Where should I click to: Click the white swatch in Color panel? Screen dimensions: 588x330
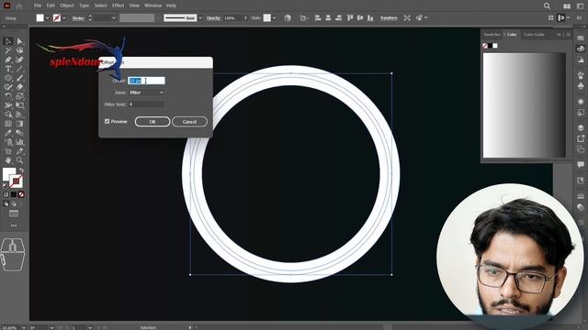495,46
